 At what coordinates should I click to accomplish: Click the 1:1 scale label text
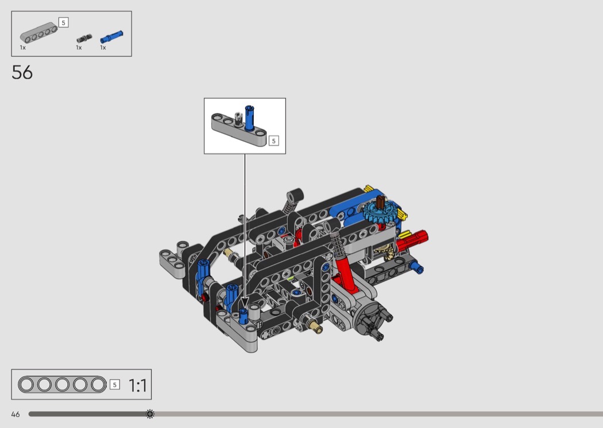pyautogui.click(x=137, y=386)
